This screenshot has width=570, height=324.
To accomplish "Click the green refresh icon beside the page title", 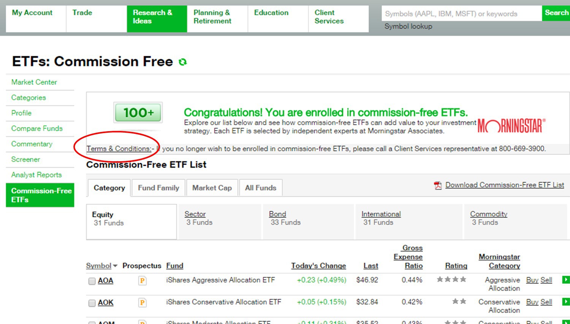I will pyautogui.click(x=183, y=62).
